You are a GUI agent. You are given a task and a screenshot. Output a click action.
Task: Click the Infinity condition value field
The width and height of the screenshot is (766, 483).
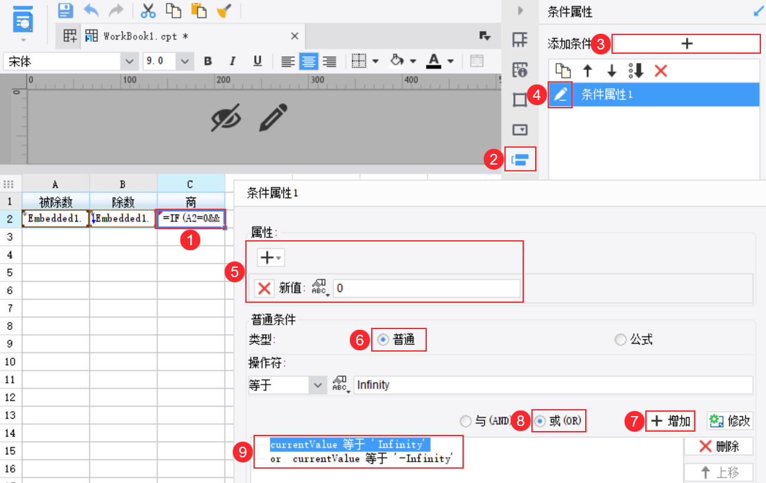[x=553, y=385]
